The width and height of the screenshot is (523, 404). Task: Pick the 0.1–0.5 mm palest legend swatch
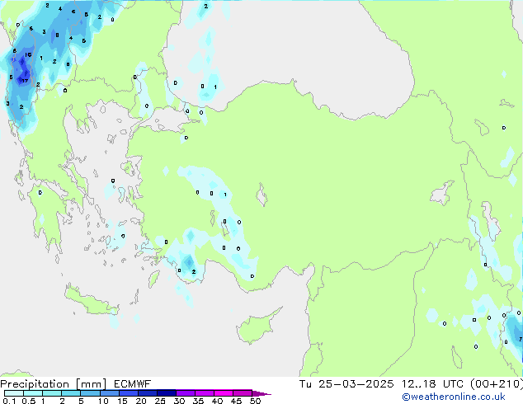14,393
